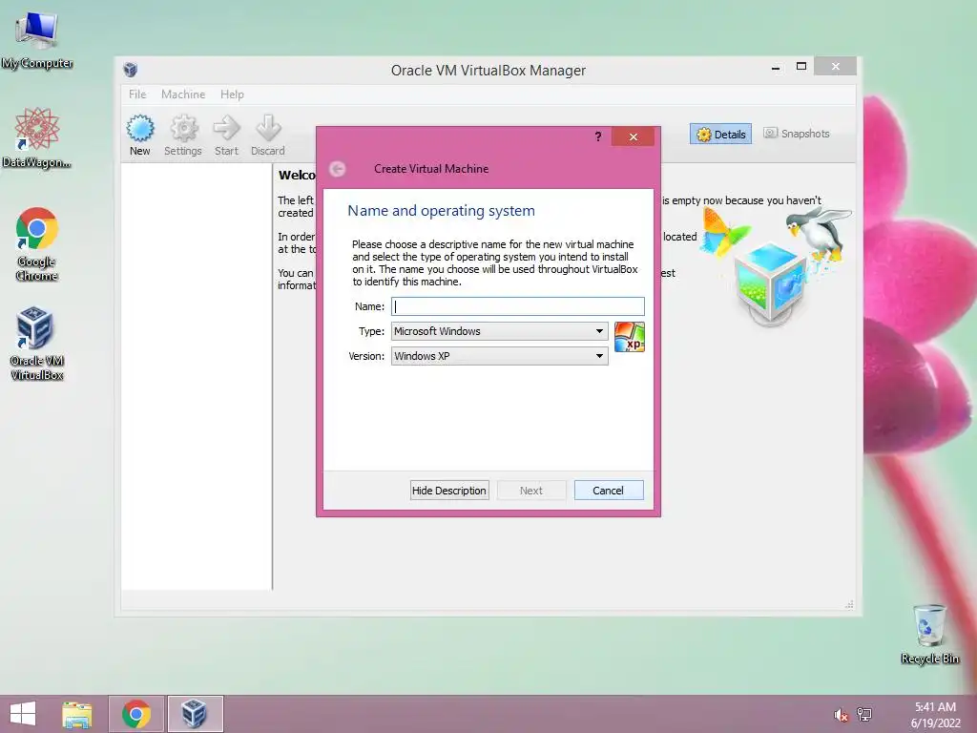
Task: Open File Explorer from taskbar
Action: (x=77, y=714)
